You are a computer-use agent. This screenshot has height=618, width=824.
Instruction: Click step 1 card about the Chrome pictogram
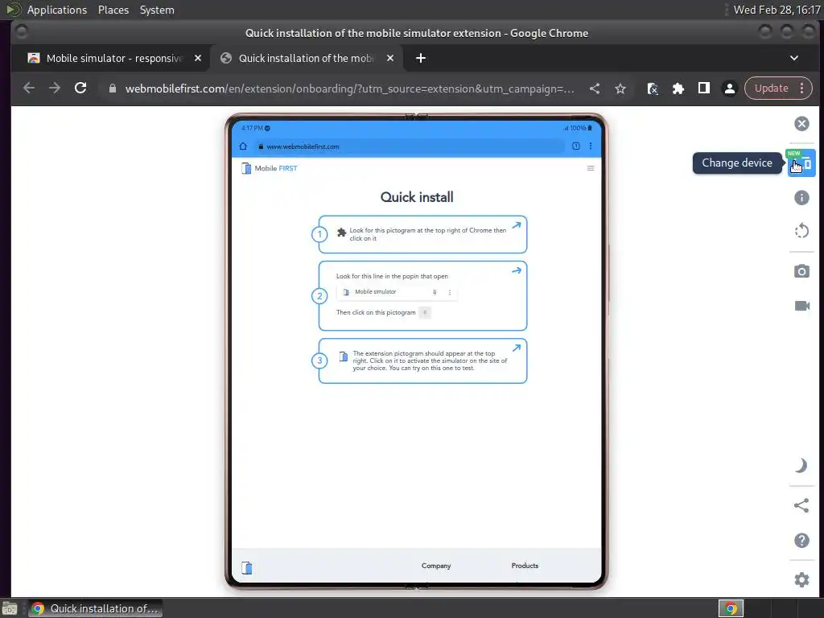pyautogui.click(x=422, y=234)
